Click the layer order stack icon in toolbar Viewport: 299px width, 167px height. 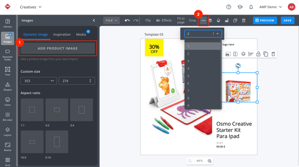click(210, 20)
